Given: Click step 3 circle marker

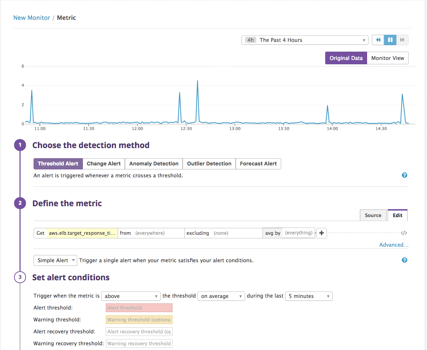Looking at the screenshot, I should pos(20,277).
